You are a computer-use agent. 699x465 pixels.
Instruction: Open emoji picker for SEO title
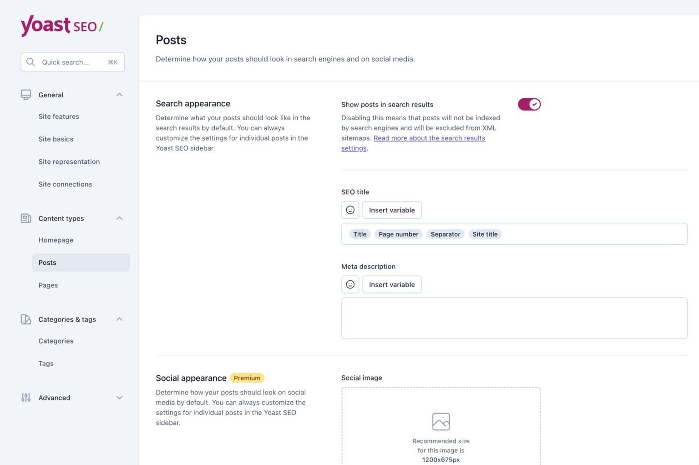[350, 210]
